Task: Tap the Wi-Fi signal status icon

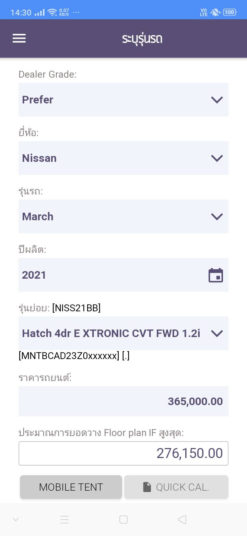Action: coord(52,13)
